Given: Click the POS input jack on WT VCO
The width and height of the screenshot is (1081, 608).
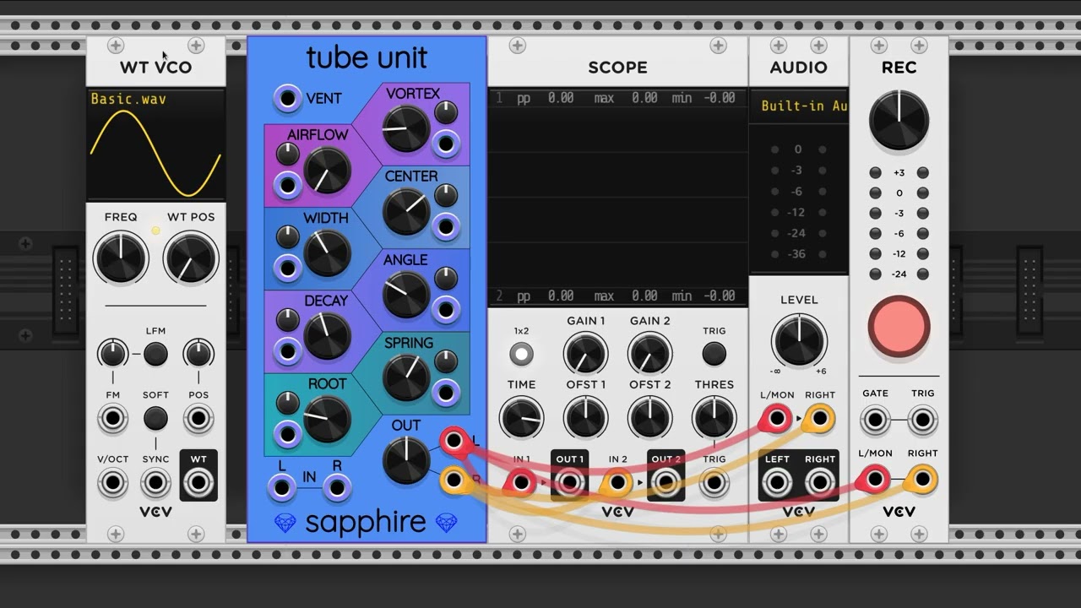Looking at the screenshot, I should (x=198, y=419).
